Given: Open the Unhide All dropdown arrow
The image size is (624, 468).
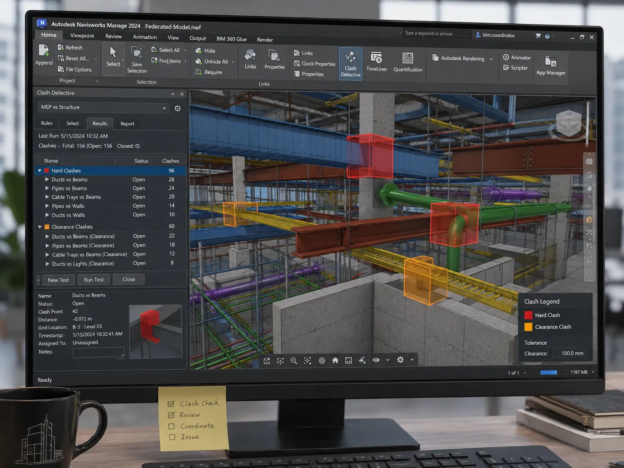Looking at the screenshot, I should [x=233, y=62].
